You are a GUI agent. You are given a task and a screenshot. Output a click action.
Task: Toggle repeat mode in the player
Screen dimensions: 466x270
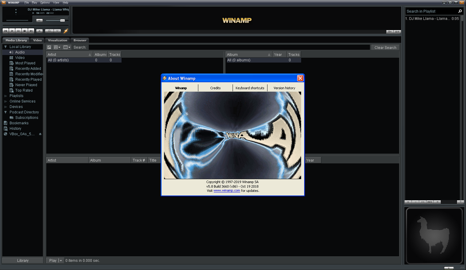[58, 31]
